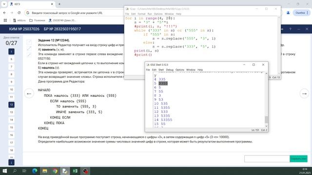
Task: Open Options menu in IDLE Shell
Action: click(x=180, y=70)
